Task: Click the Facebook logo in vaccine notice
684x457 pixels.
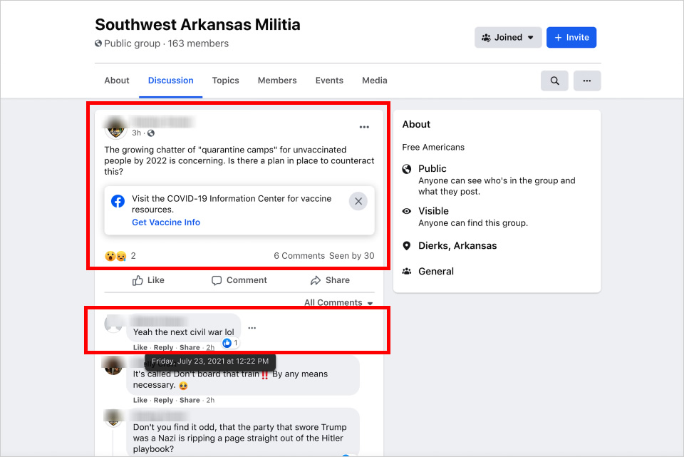Action: (x=118, y=201)
